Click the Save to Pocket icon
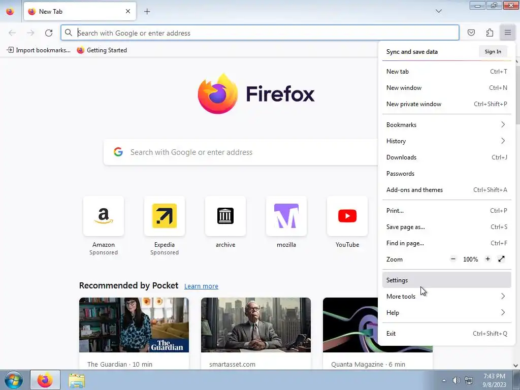The height and width of the screenshot is (390, 520). click(471, 32)
